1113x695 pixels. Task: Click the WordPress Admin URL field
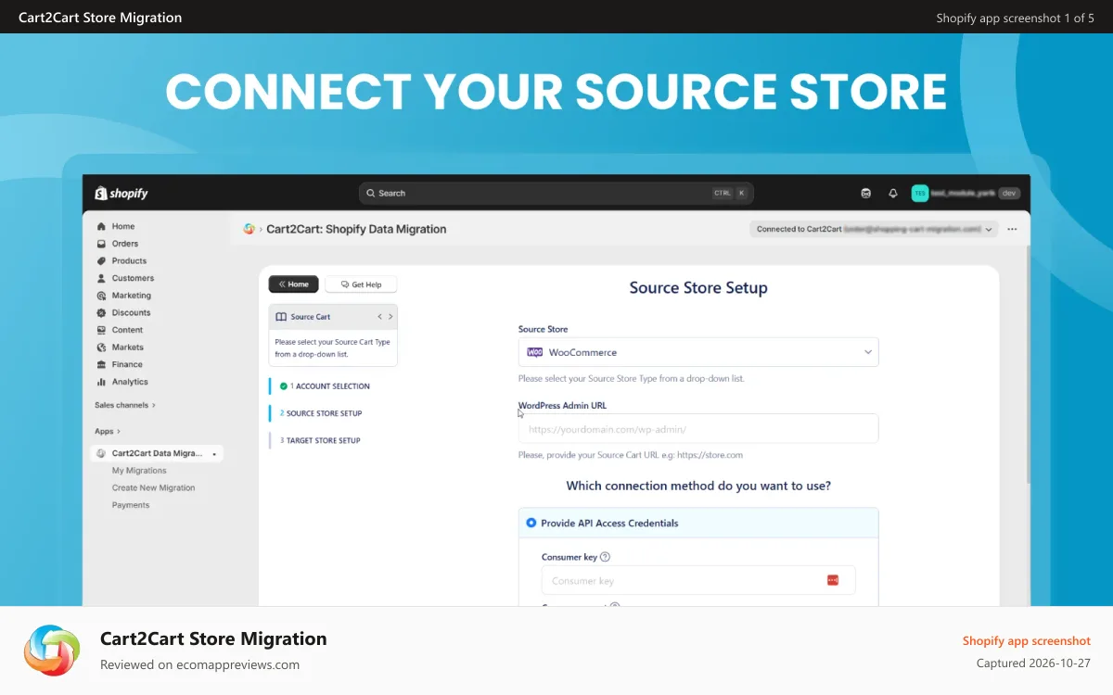698,429
